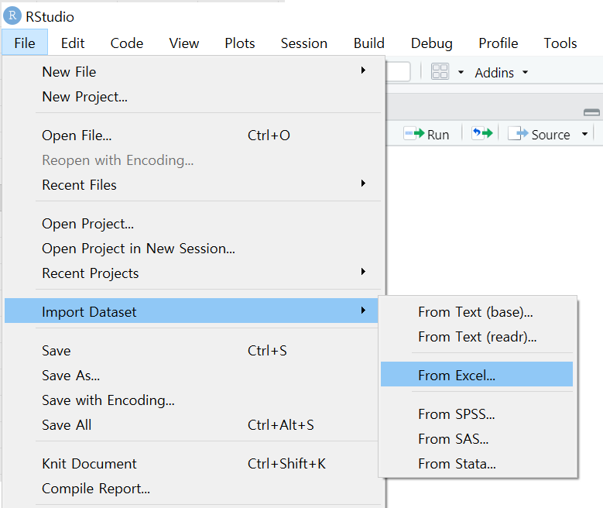Open the View menu

point(183,43)
